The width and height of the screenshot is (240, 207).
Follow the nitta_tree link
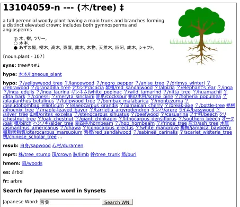pos(177,92)
